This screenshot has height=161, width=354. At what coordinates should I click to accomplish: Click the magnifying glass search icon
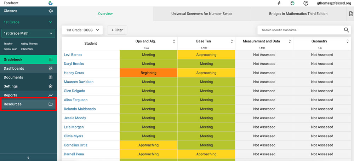[346, 30]
